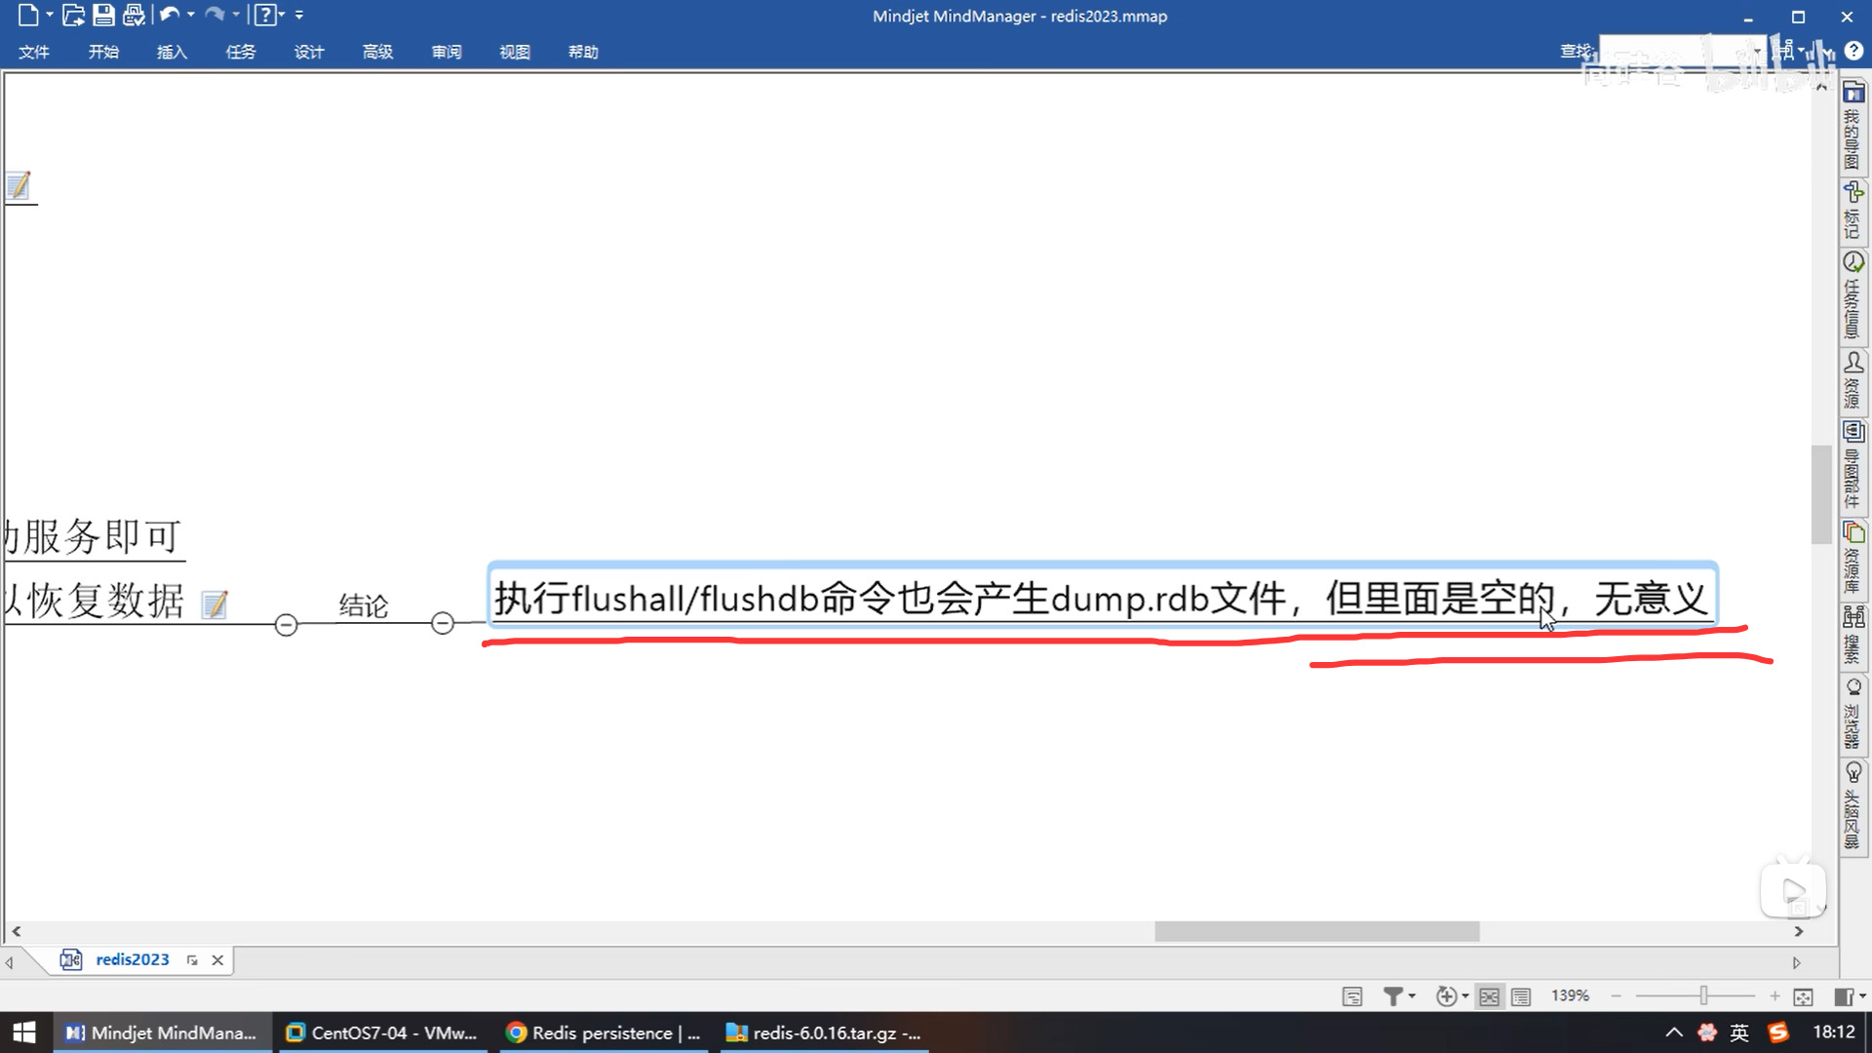Toggle outline view mode in status bar
The width and height of the screenshot is (1872, 1053).
[1521, 996]
